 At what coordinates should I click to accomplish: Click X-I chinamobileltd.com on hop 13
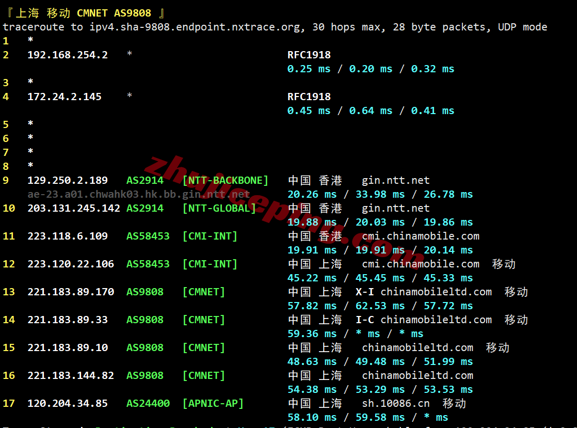point(424,292)
